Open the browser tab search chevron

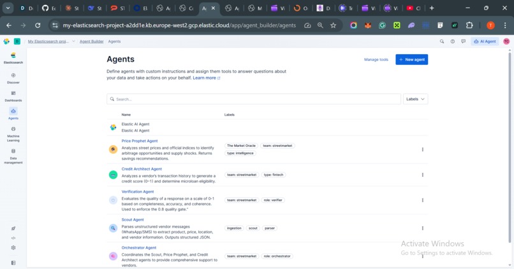8,8
